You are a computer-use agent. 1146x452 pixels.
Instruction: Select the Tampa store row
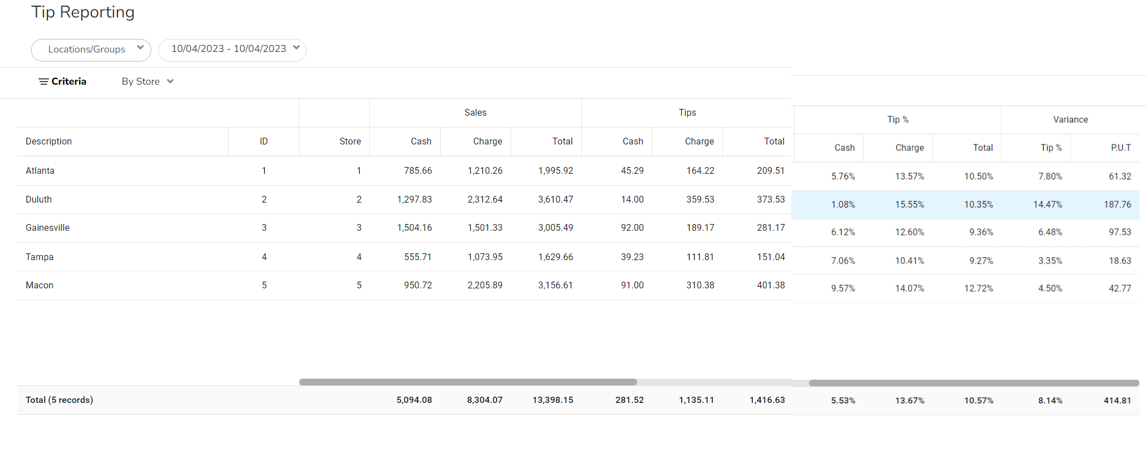[40, 257]
